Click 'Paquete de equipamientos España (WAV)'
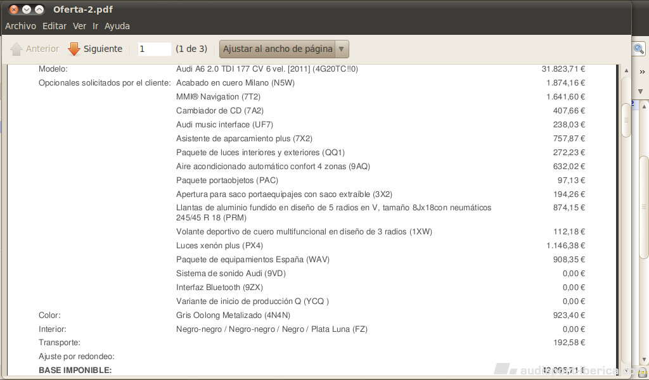The height and width of the screenshot is (380, 649). tap(253, 260)
